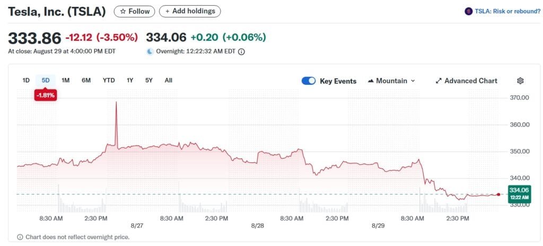
Task: Select the 1M time range tab
Action: (66, 81)
